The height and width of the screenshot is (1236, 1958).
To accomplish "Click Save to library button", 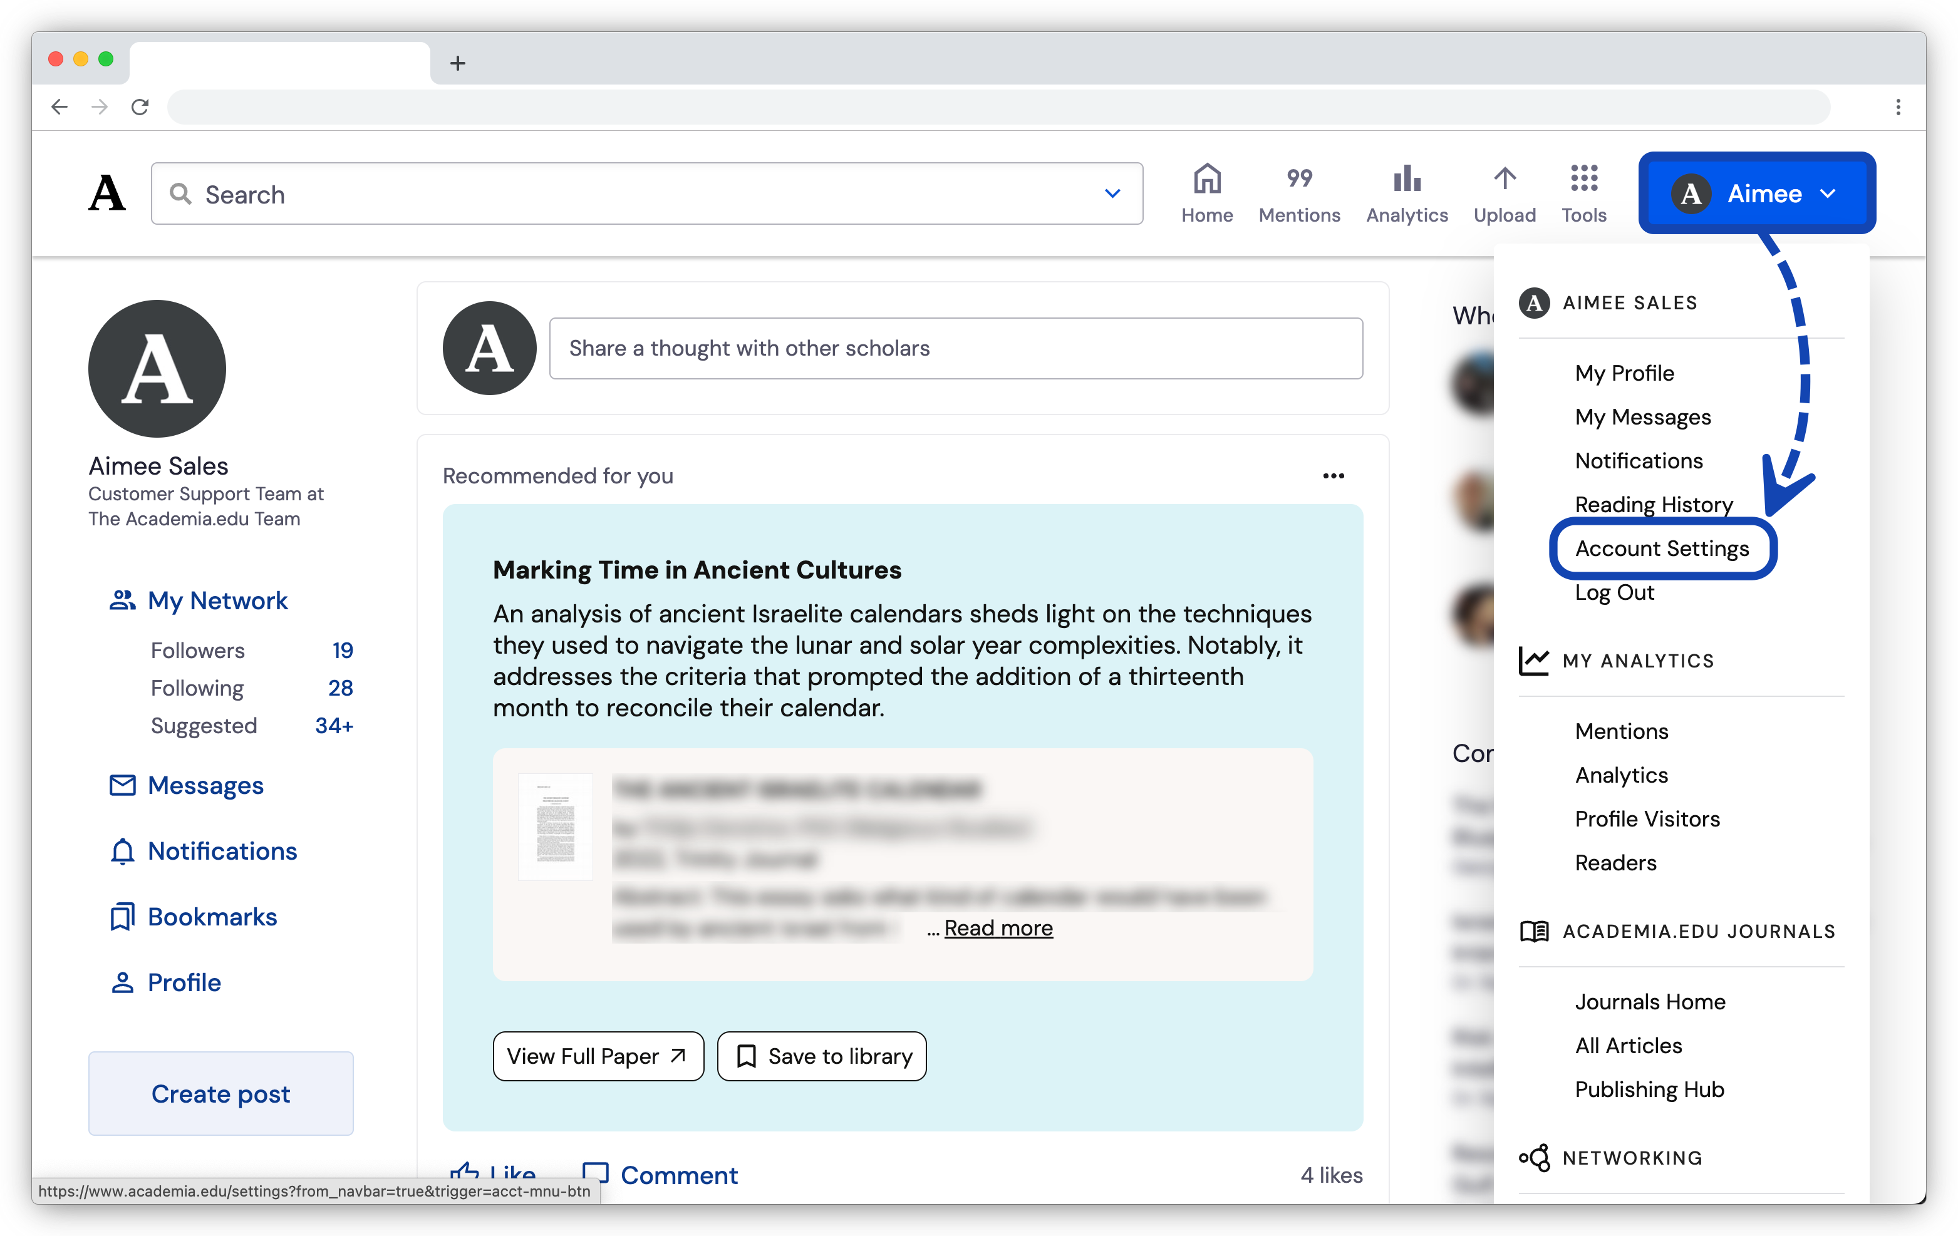I will tap(821, 1056).
